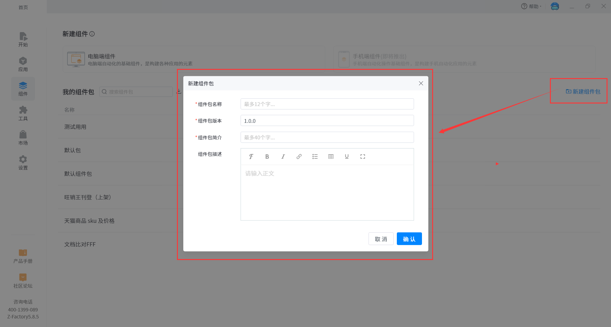Open 设置 in the sidebar
Image resolution: width=611 pixels, height=327 pixels.
tap(23, 163)
